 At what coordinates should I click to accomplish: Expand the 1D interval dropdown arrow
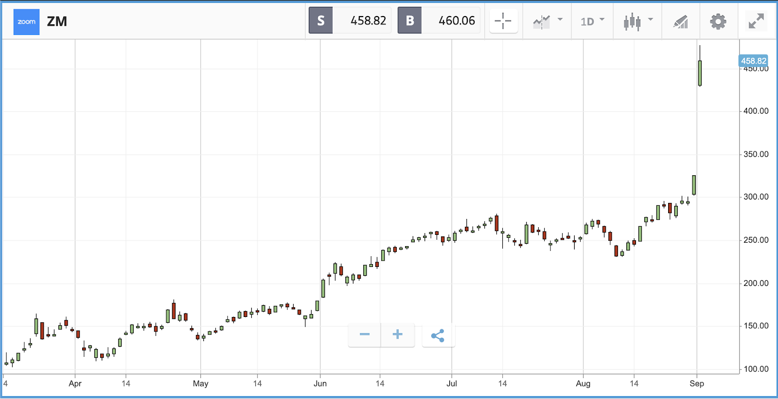click(x=602, y=19)
